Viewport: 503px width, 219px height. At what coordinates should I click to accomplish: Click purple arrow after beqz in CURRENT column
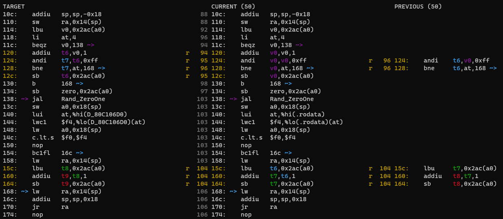[299, 45]
